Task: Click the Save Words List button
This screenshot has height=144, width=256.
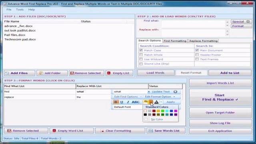Action: pos(166,131)
